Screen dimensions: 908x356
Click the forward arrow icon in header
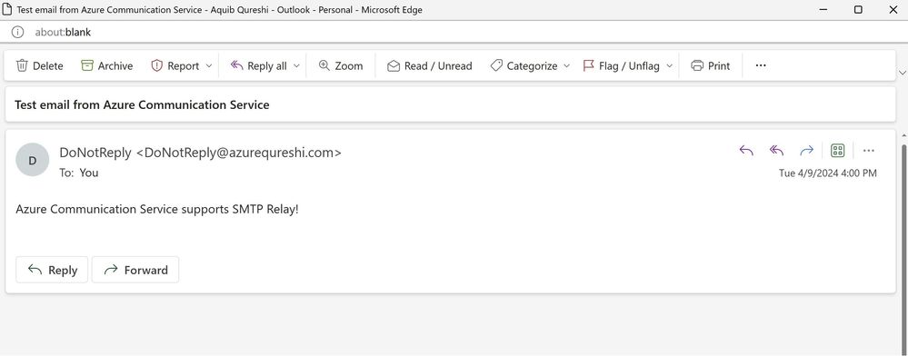click(807, 151)
